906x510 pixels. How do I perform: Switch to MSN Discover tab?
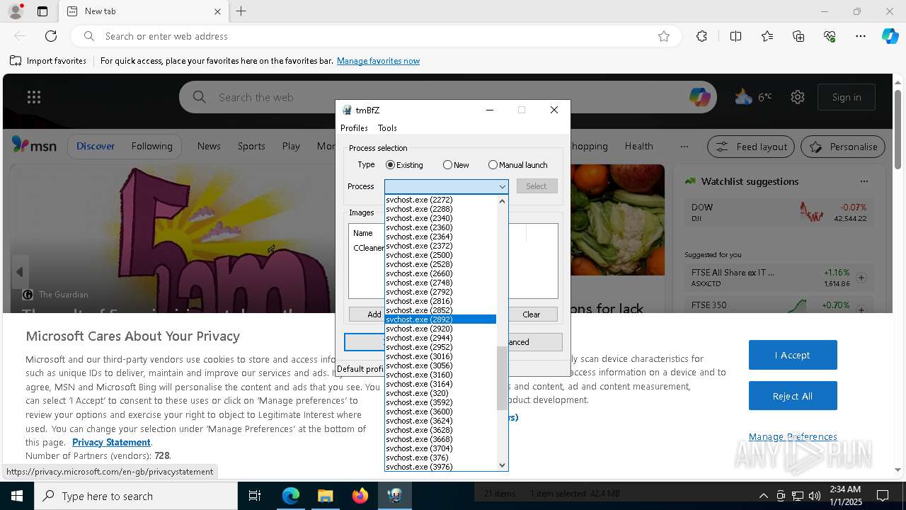pyautogui.click(x=96, y=146)
